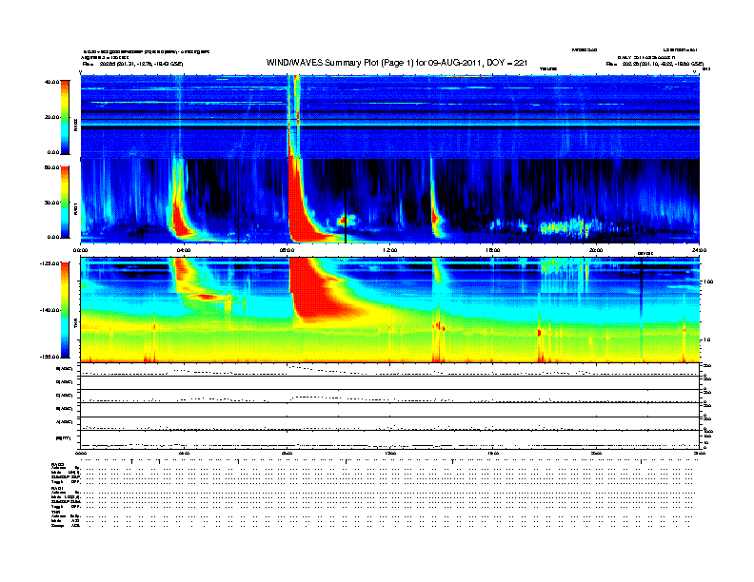Image resolution: width=754 pixels, height=582 pixels.
Task: Click the 20:00 tick below RAD1 spectrogram
Action: point(596,250)
